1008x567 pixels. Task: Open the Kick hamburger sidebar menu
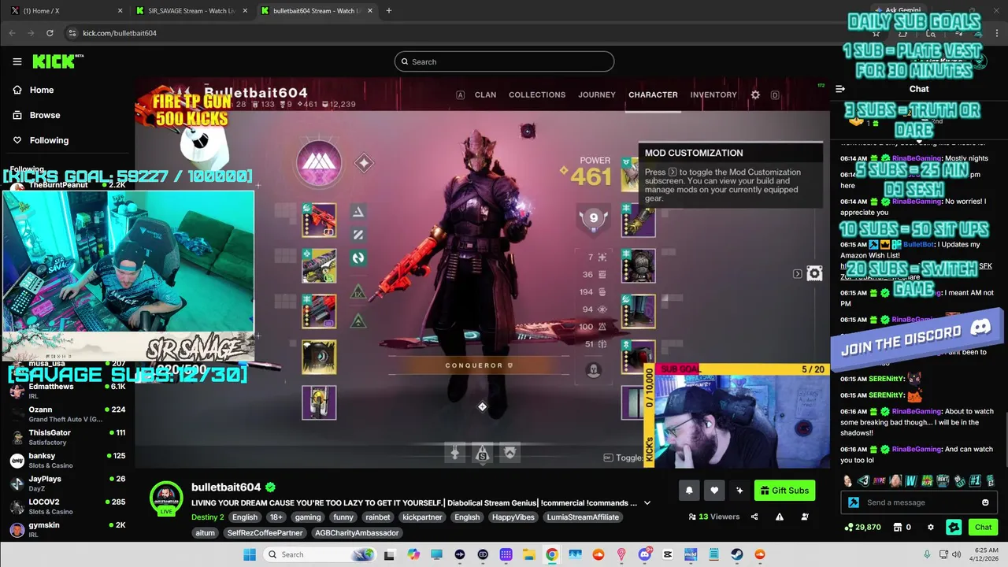(x=17, y=61)
